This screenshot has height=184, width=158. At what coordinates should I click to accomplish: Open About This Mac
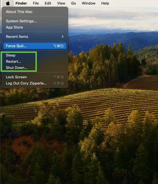tap(35, 12)
